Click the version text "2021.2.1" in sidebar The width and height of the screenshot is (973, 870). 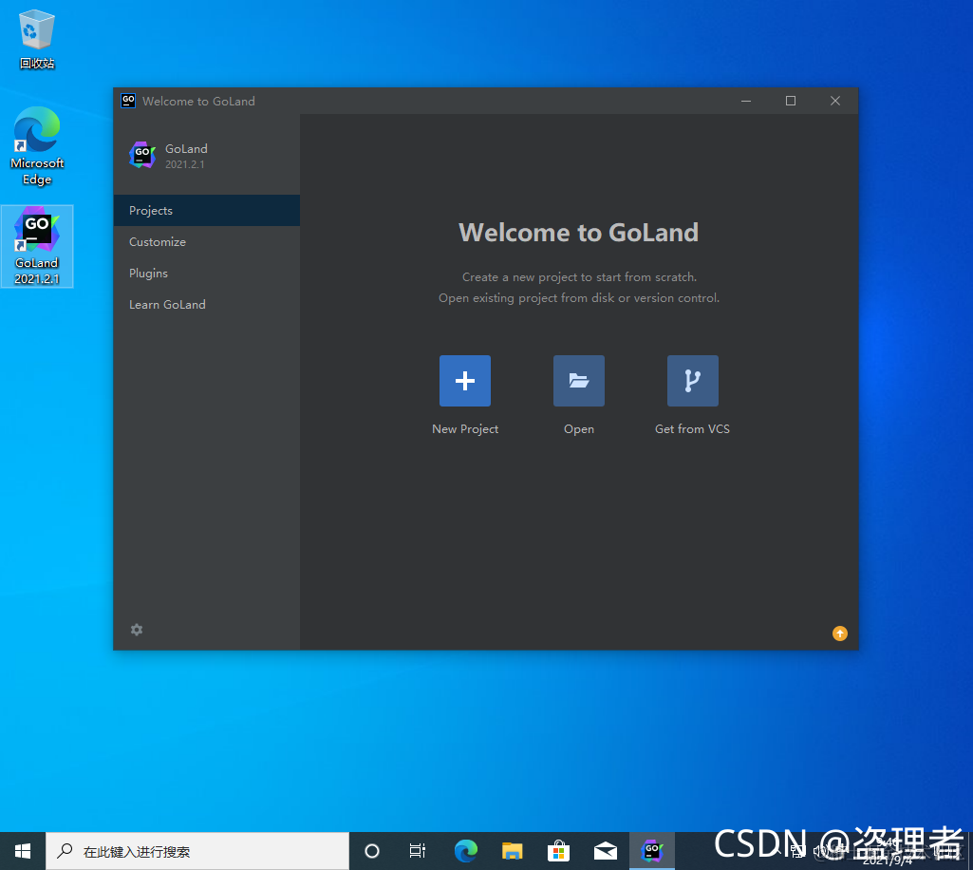click(x=184, y=164)
